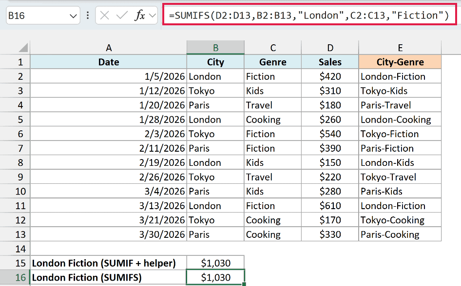
Task: Select column D header
Action: coord(330,48)
